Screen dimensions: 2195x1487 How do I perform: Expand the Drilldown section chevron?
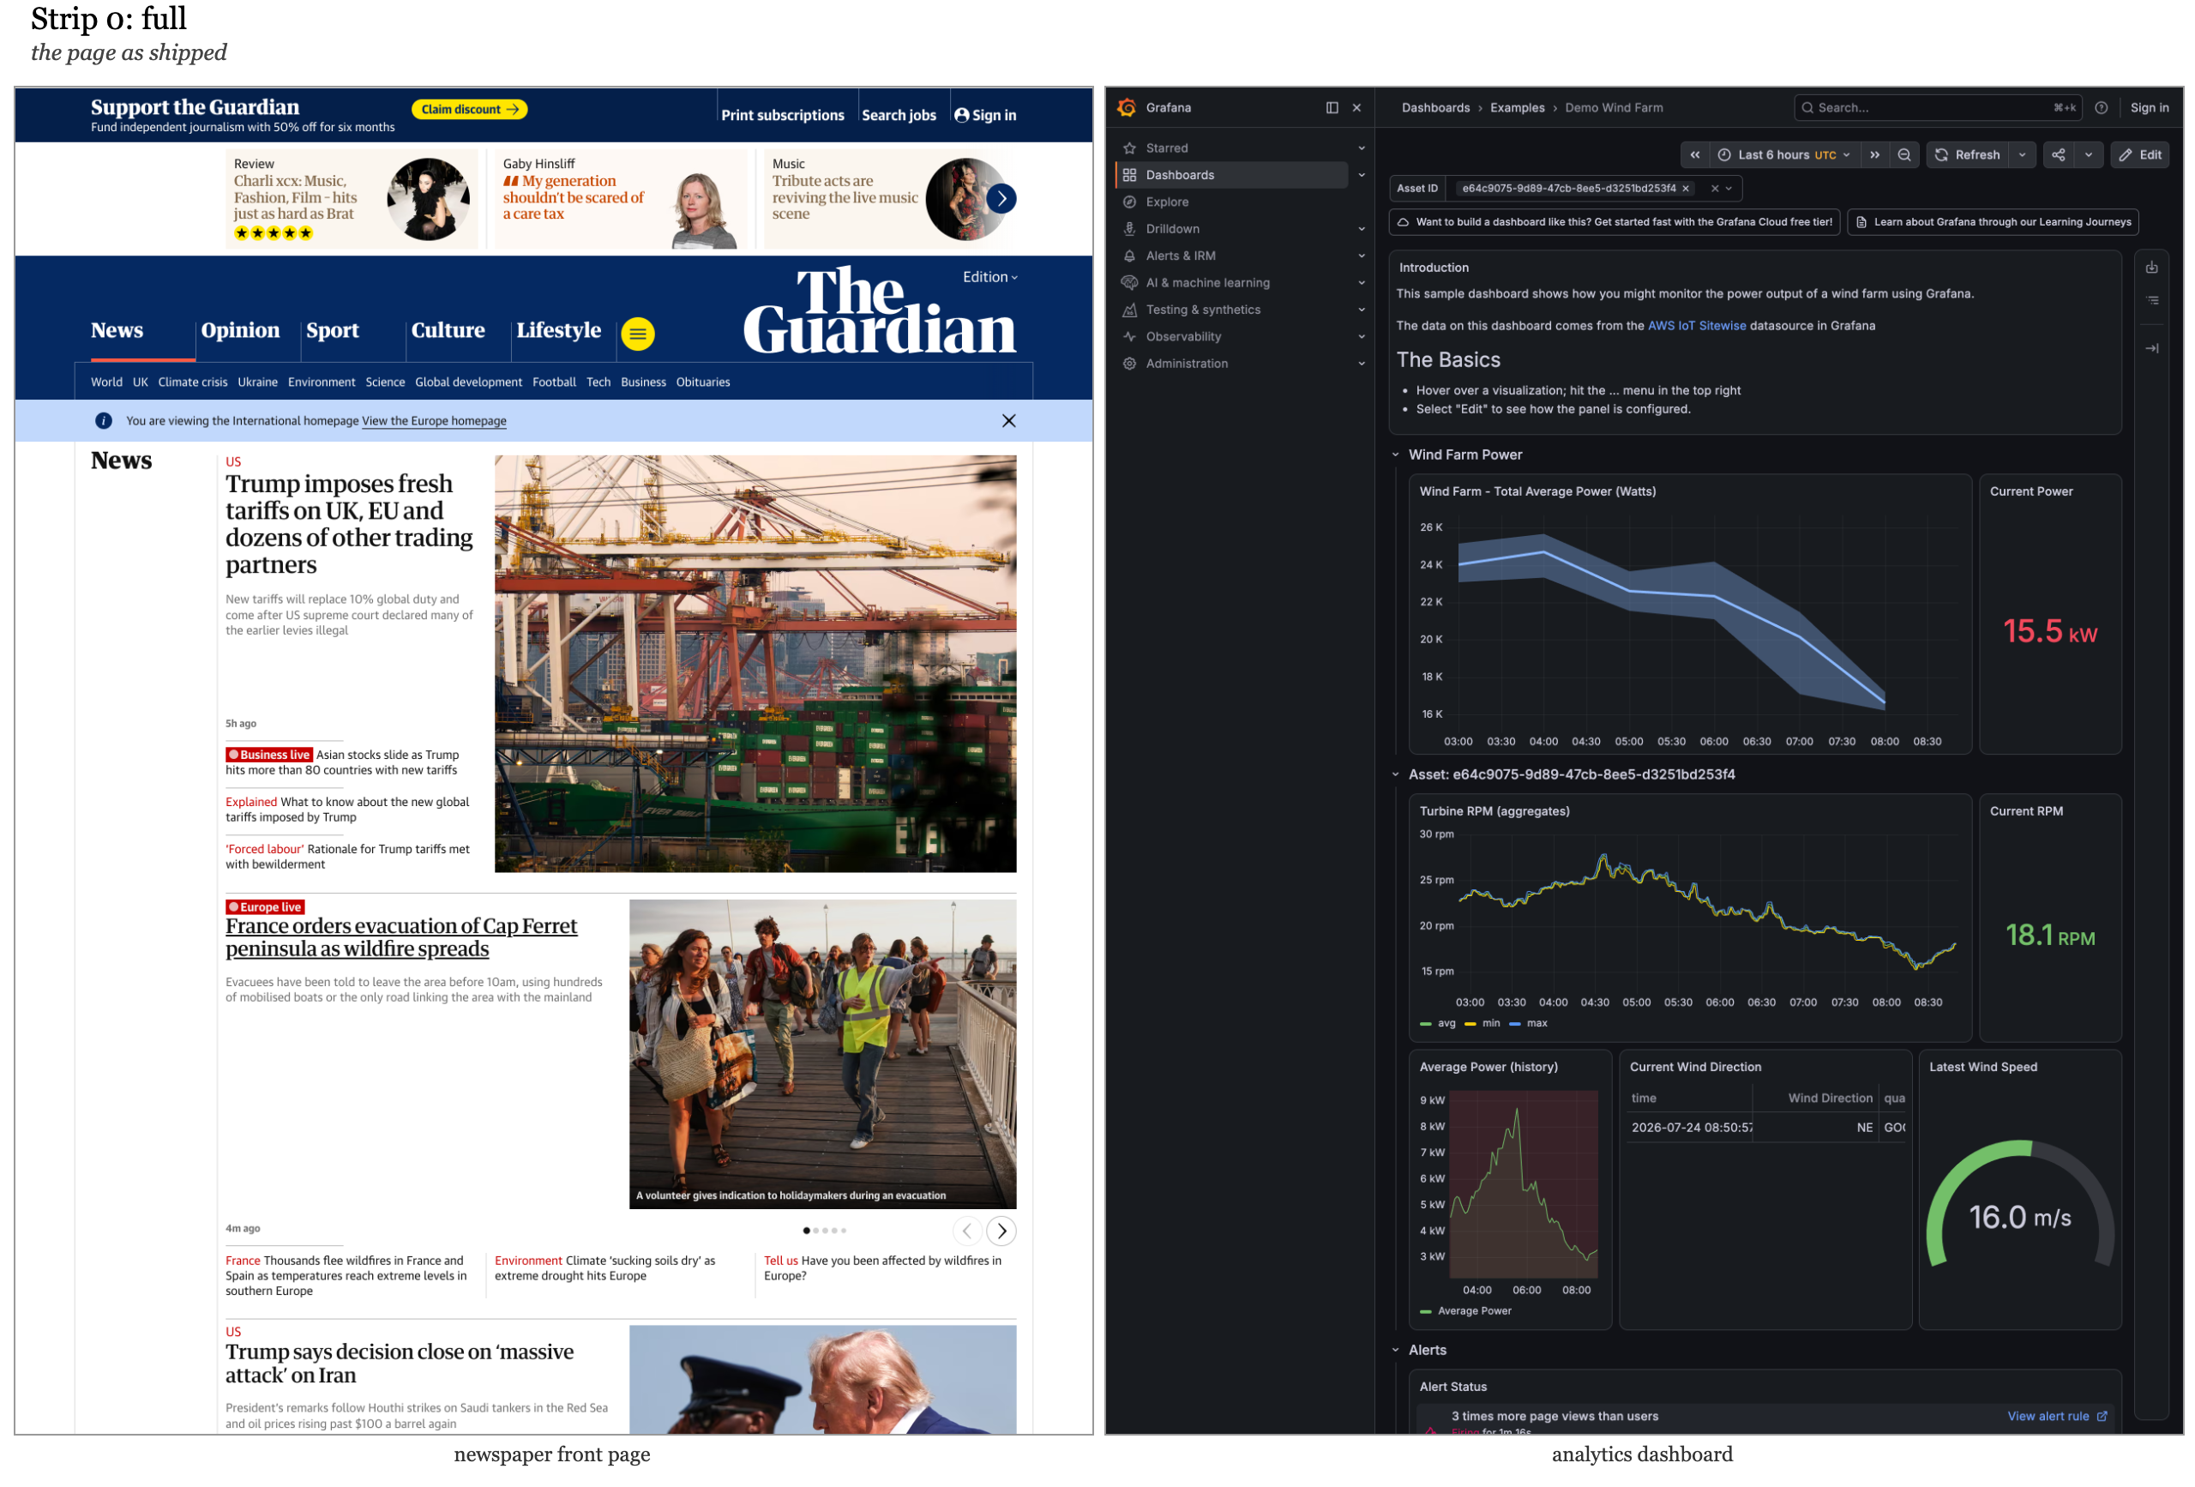click(1361, 229)
